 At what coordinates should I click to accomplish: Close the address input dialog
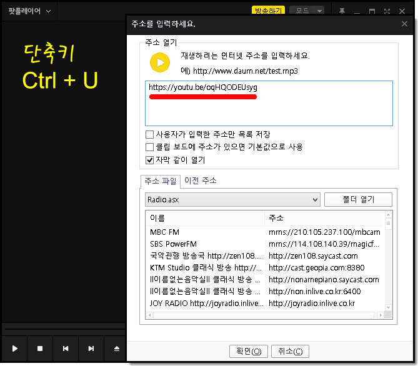point(404,24)
